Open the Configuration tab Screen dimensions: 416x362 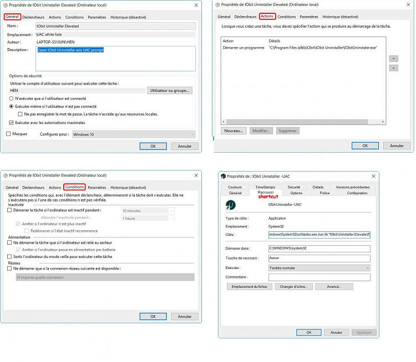coord(357,193)
